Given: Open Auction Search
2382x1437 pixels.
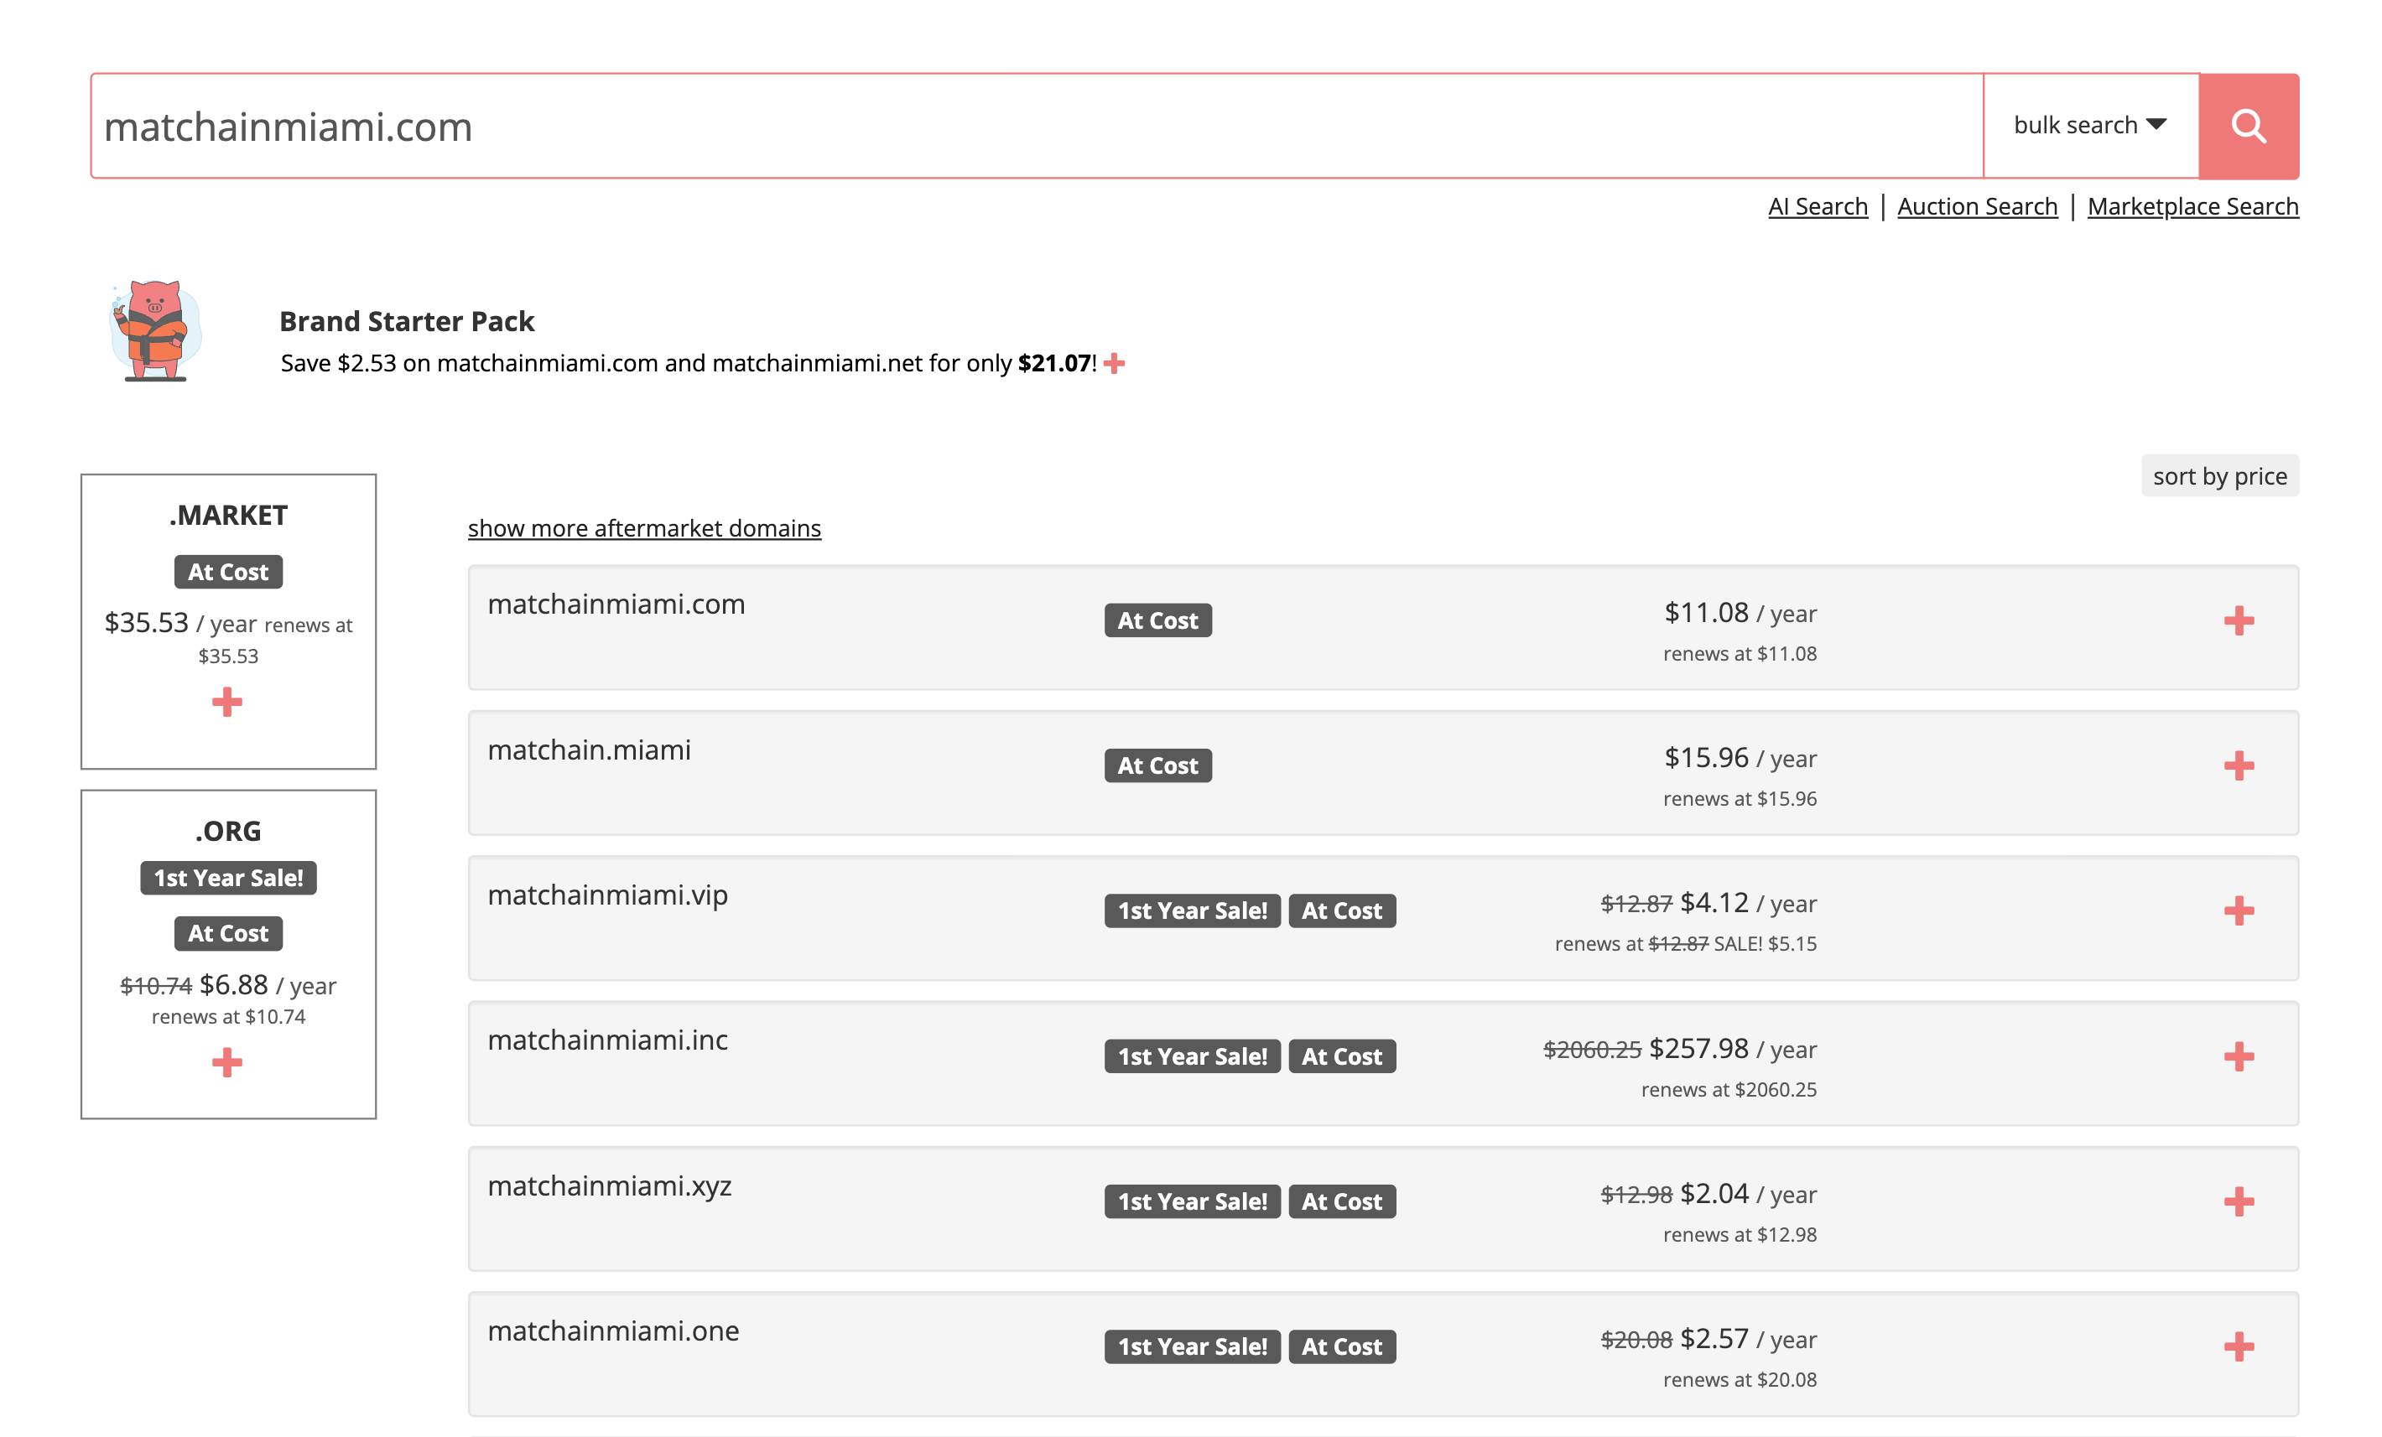Looking at the screenshot, I should (x=1977, y=206).
